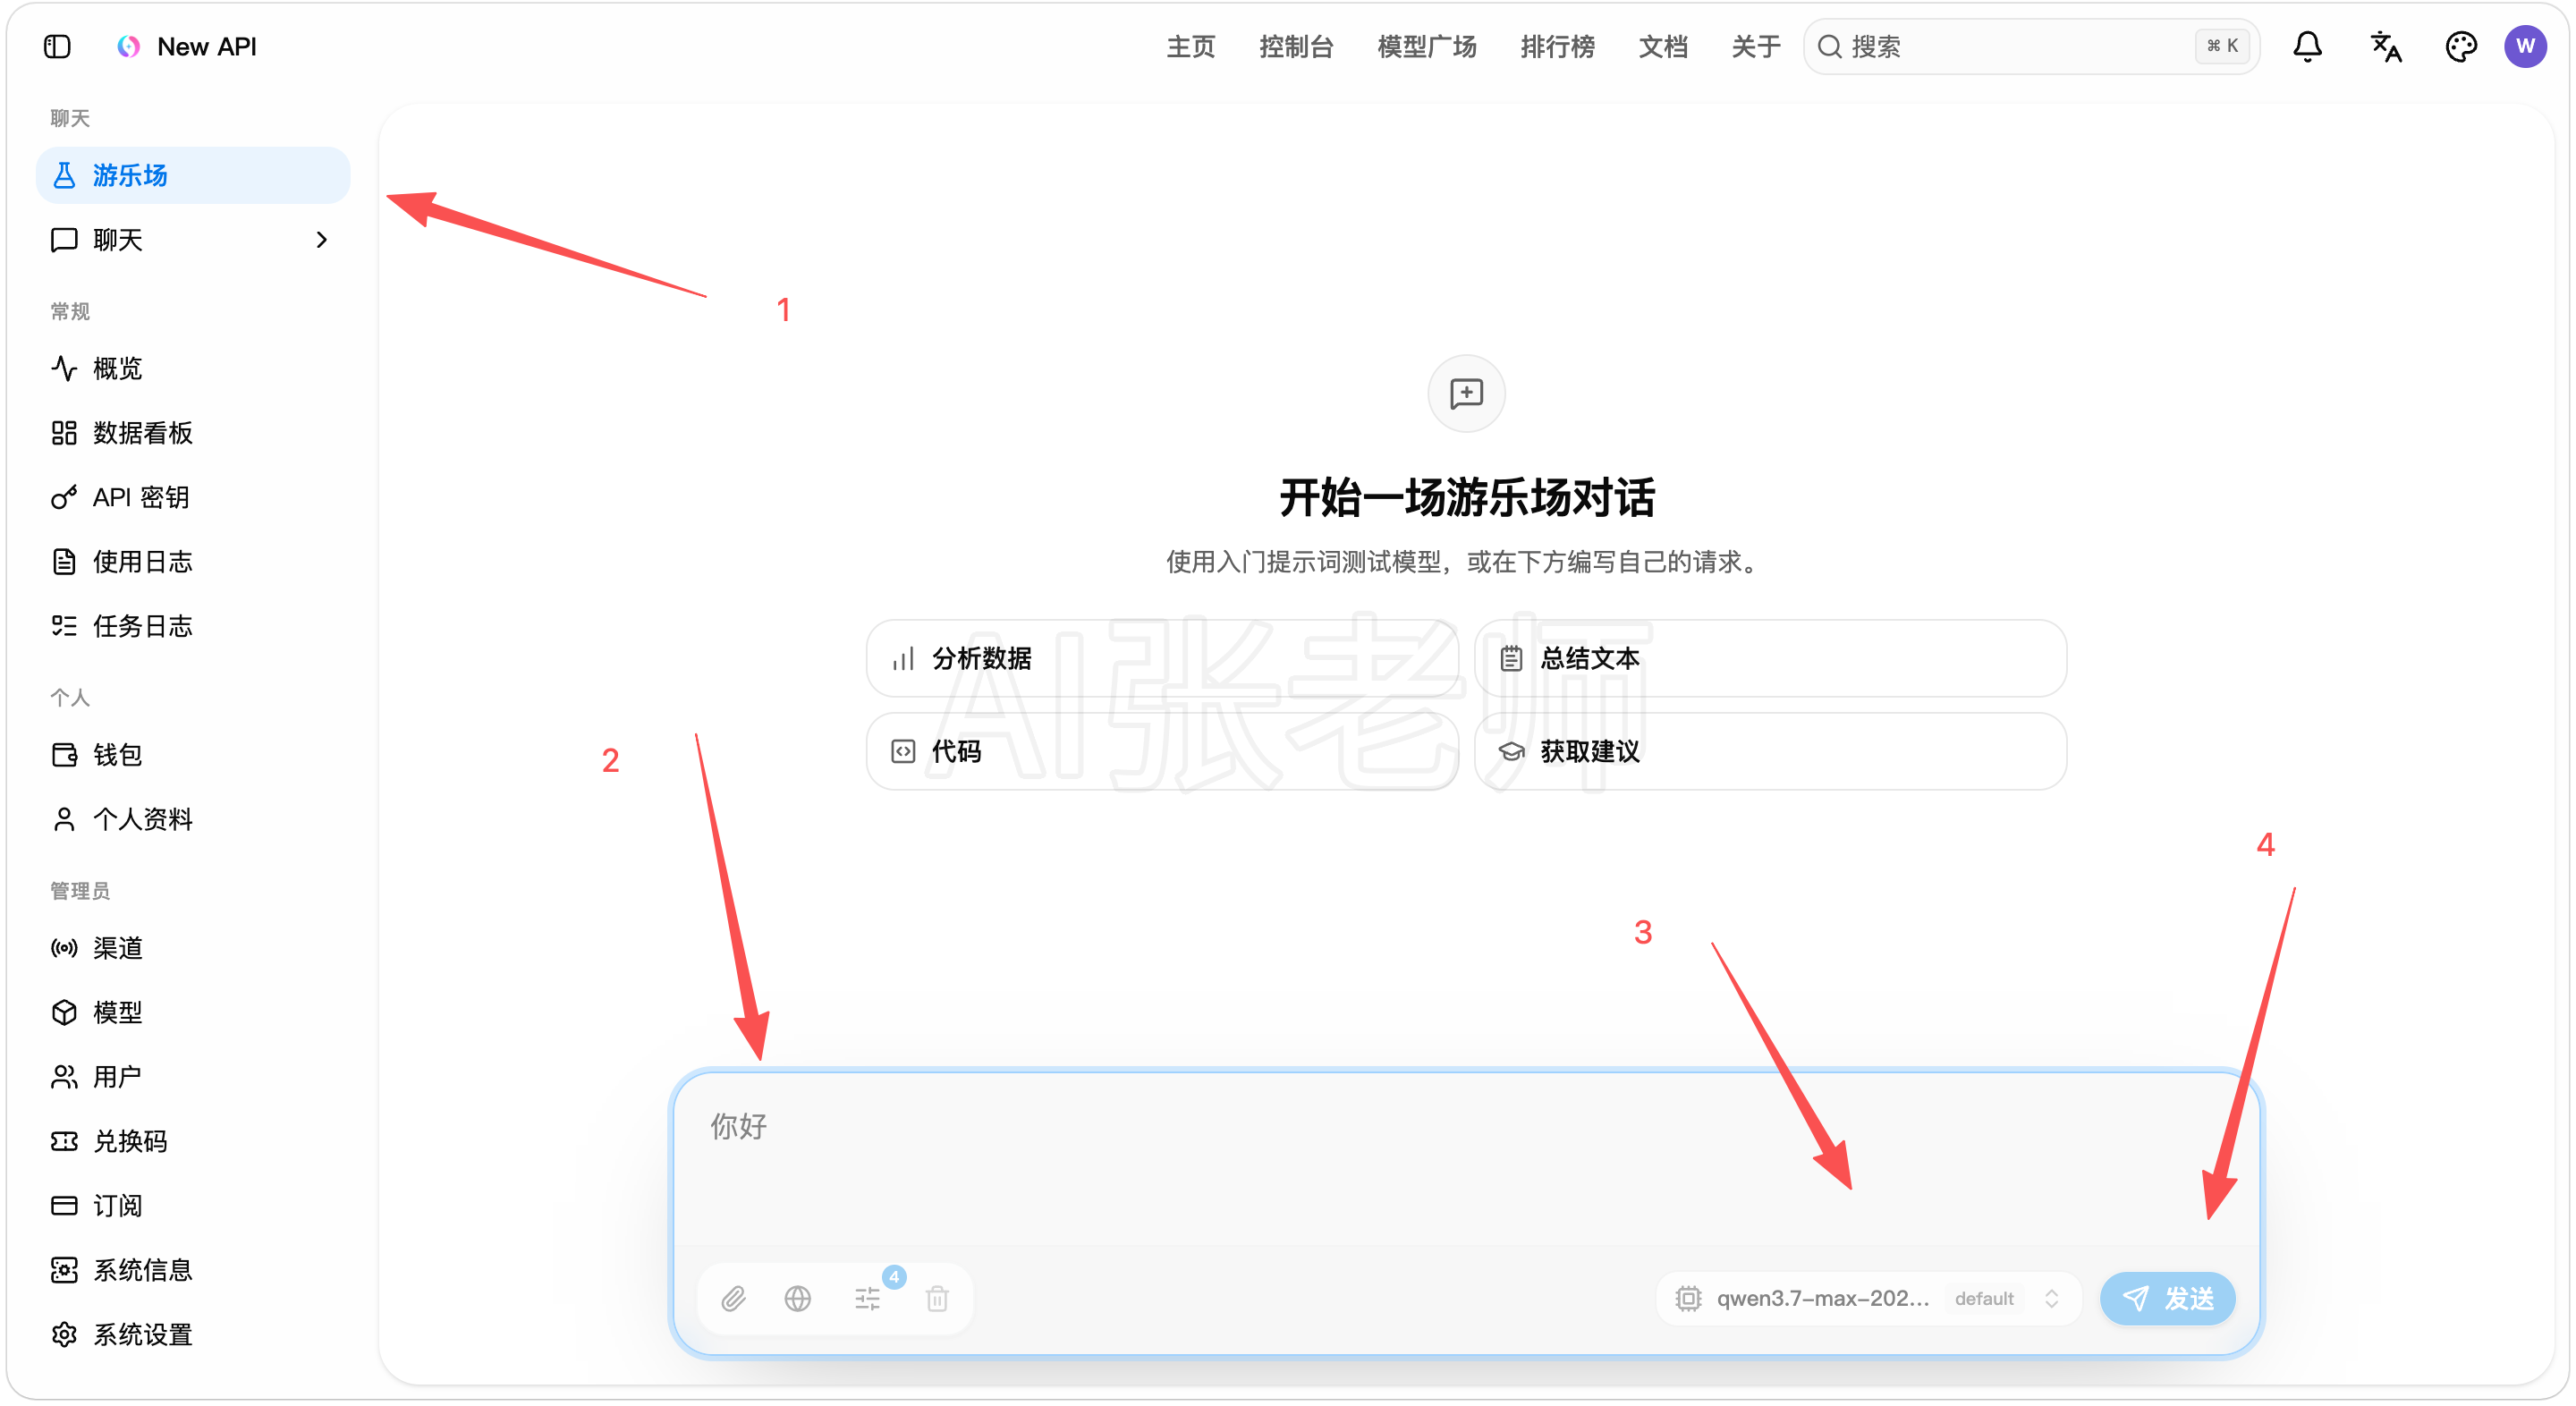
Task: Go to 渠道 channels page
Action: [x=193, y=948]
